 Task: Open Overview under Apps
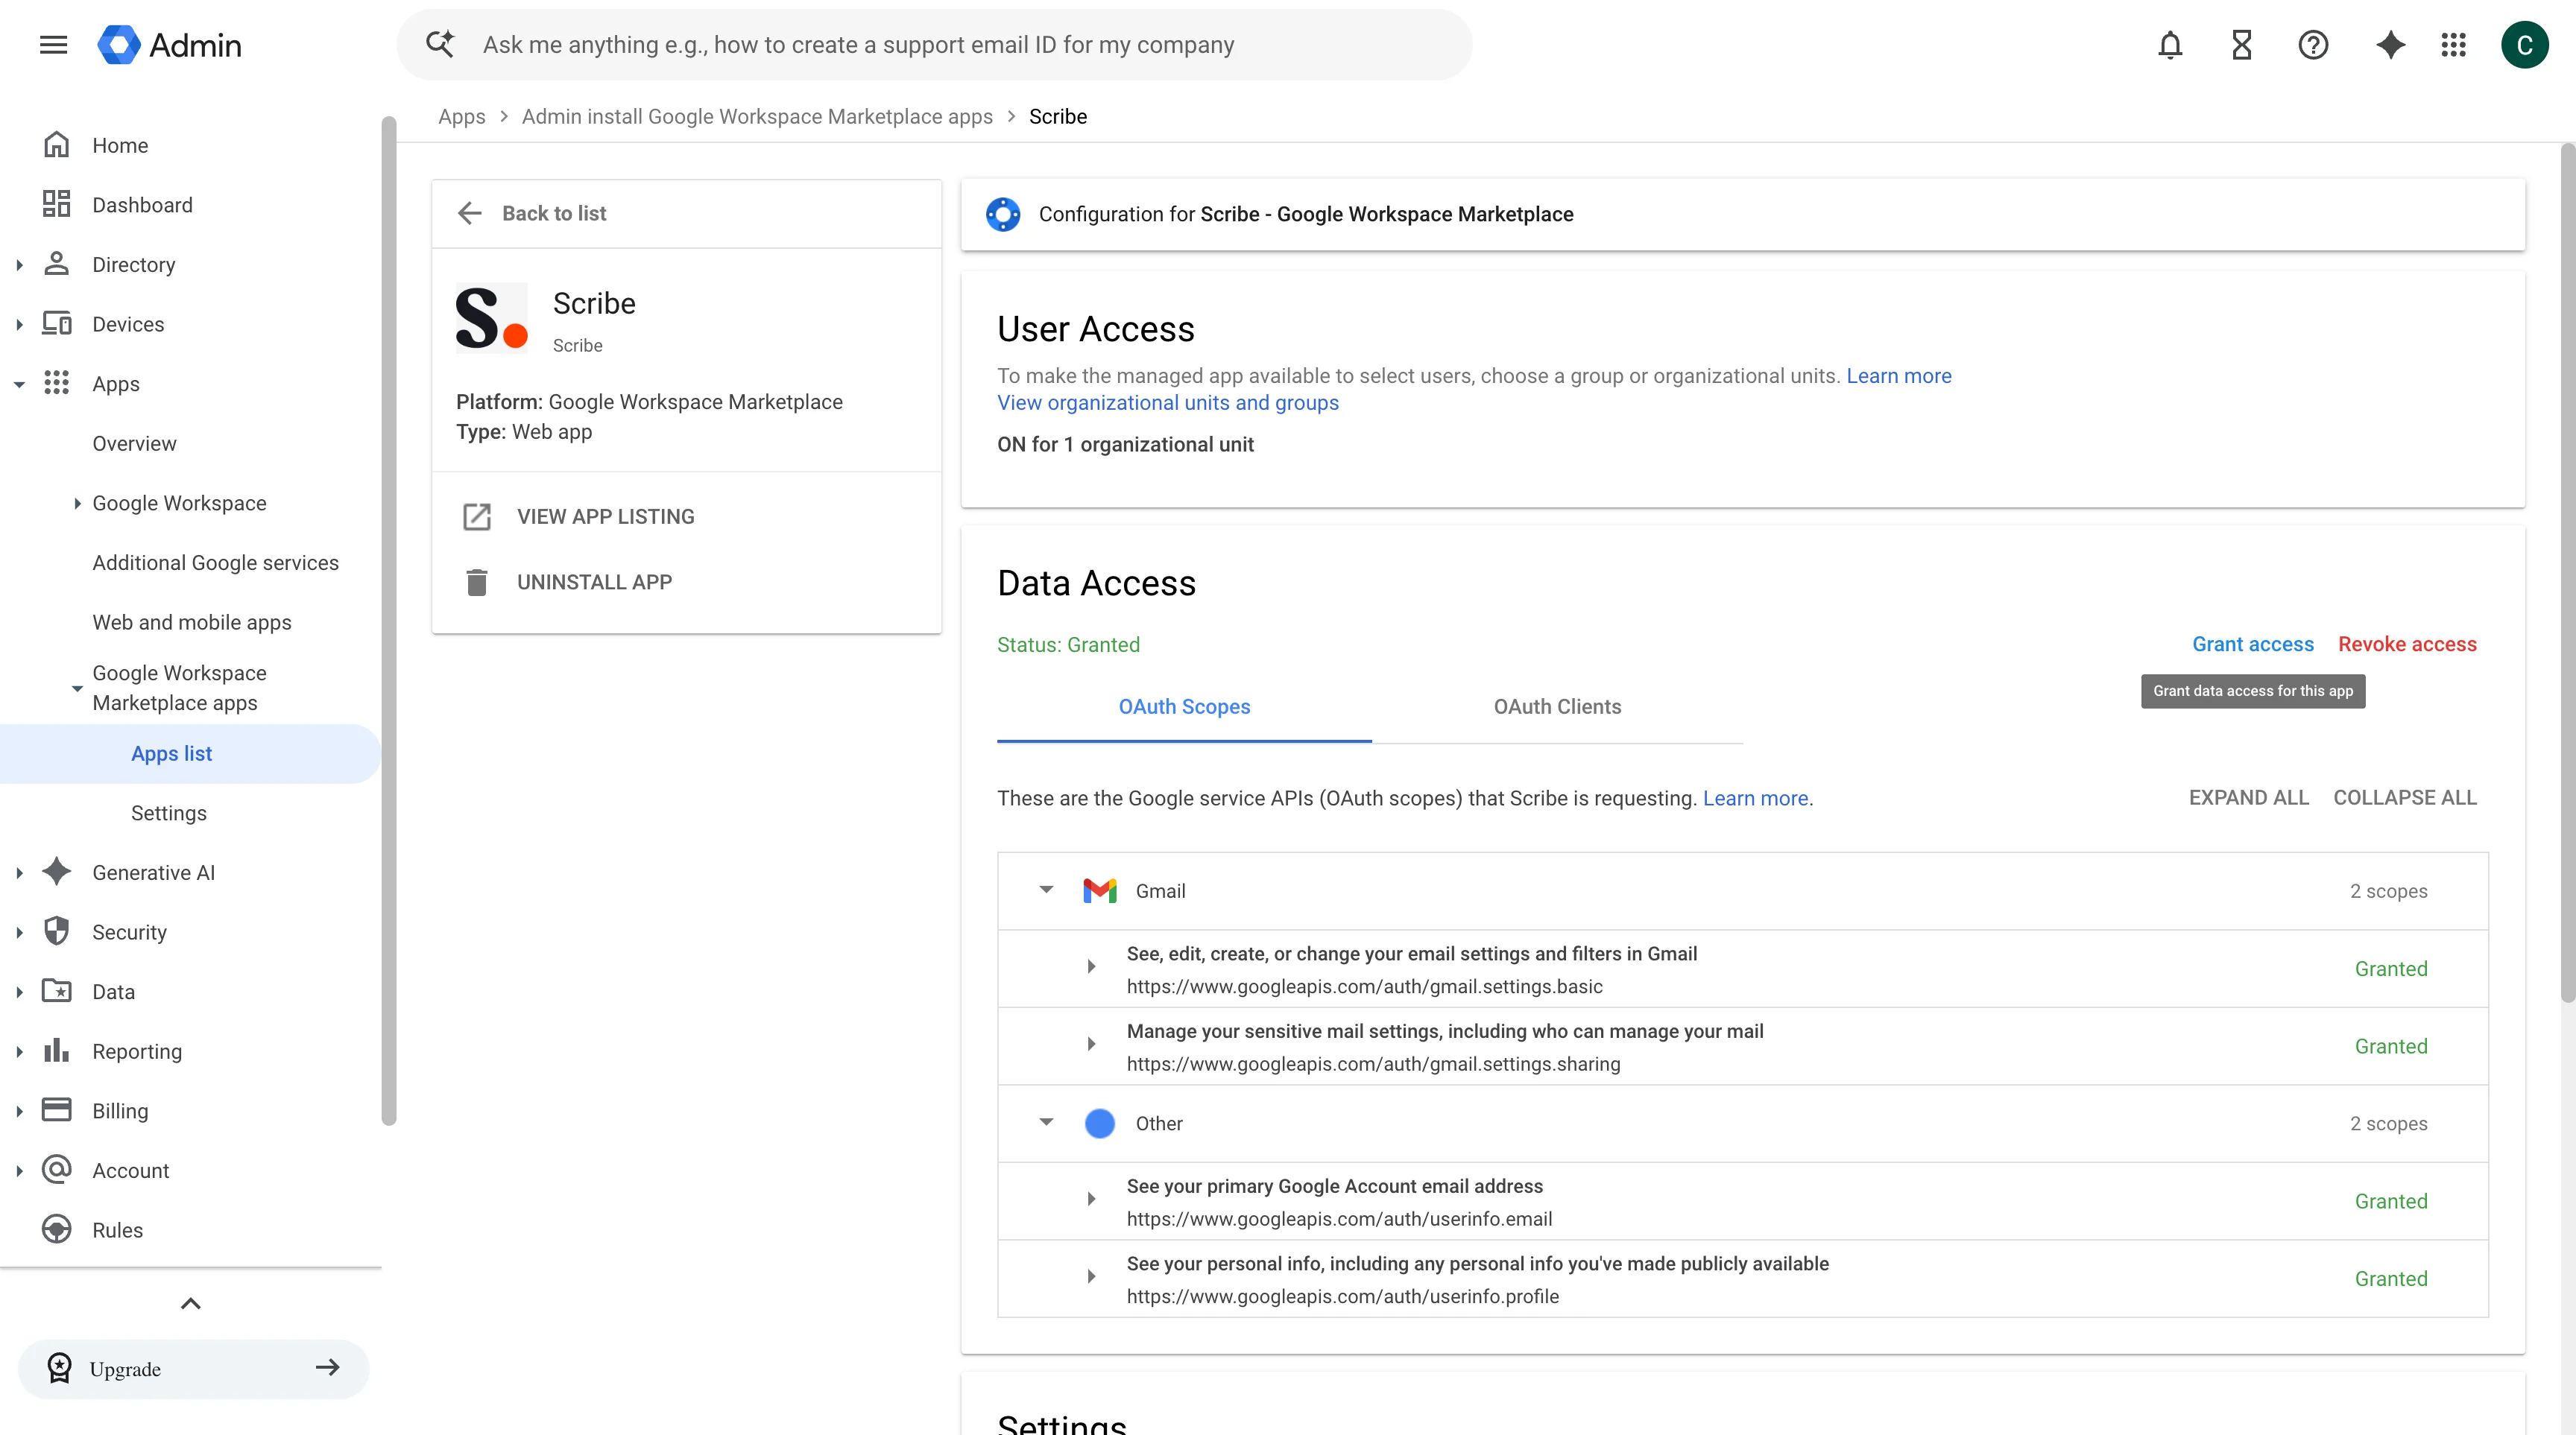click(134, 444)
